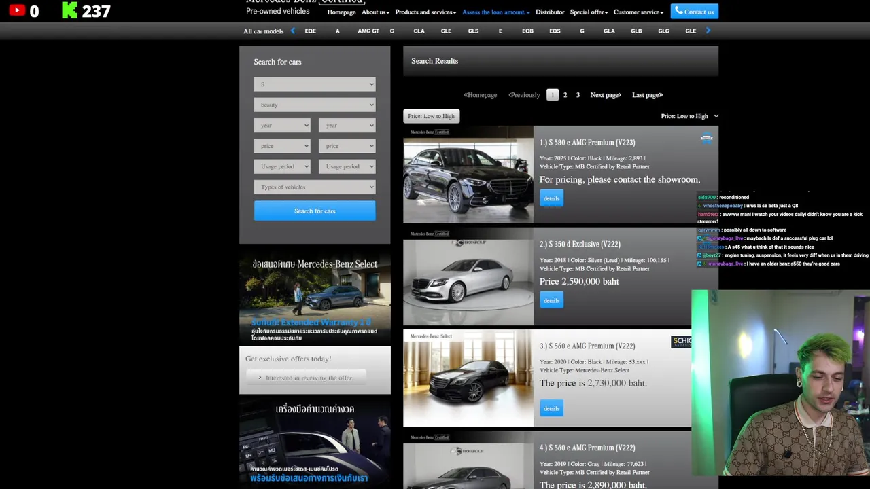Open the Distributor menu item
Screen dimensions: 870x489
click(550, 12)
